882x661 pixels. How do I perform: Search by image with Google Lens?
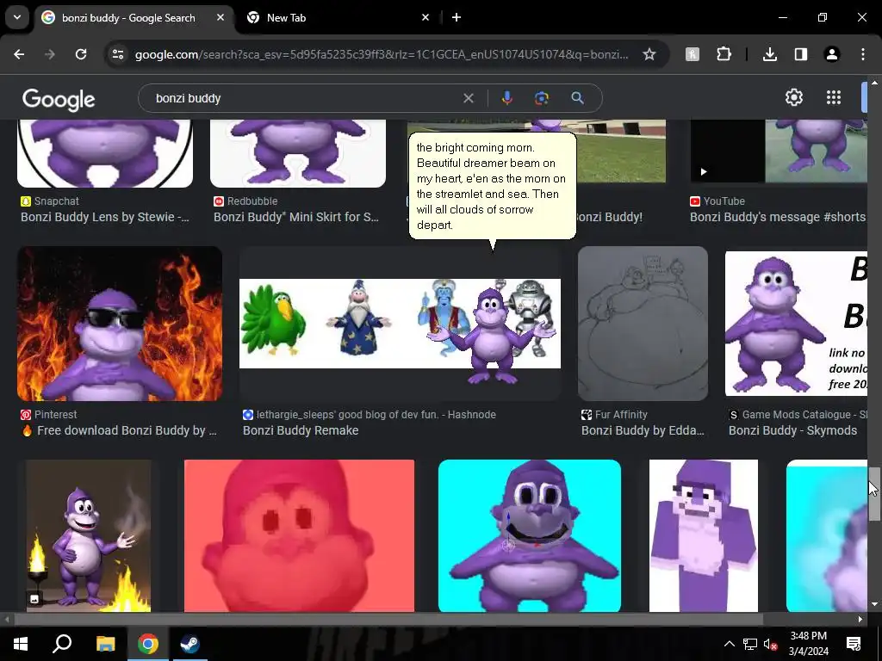point(542,98)
